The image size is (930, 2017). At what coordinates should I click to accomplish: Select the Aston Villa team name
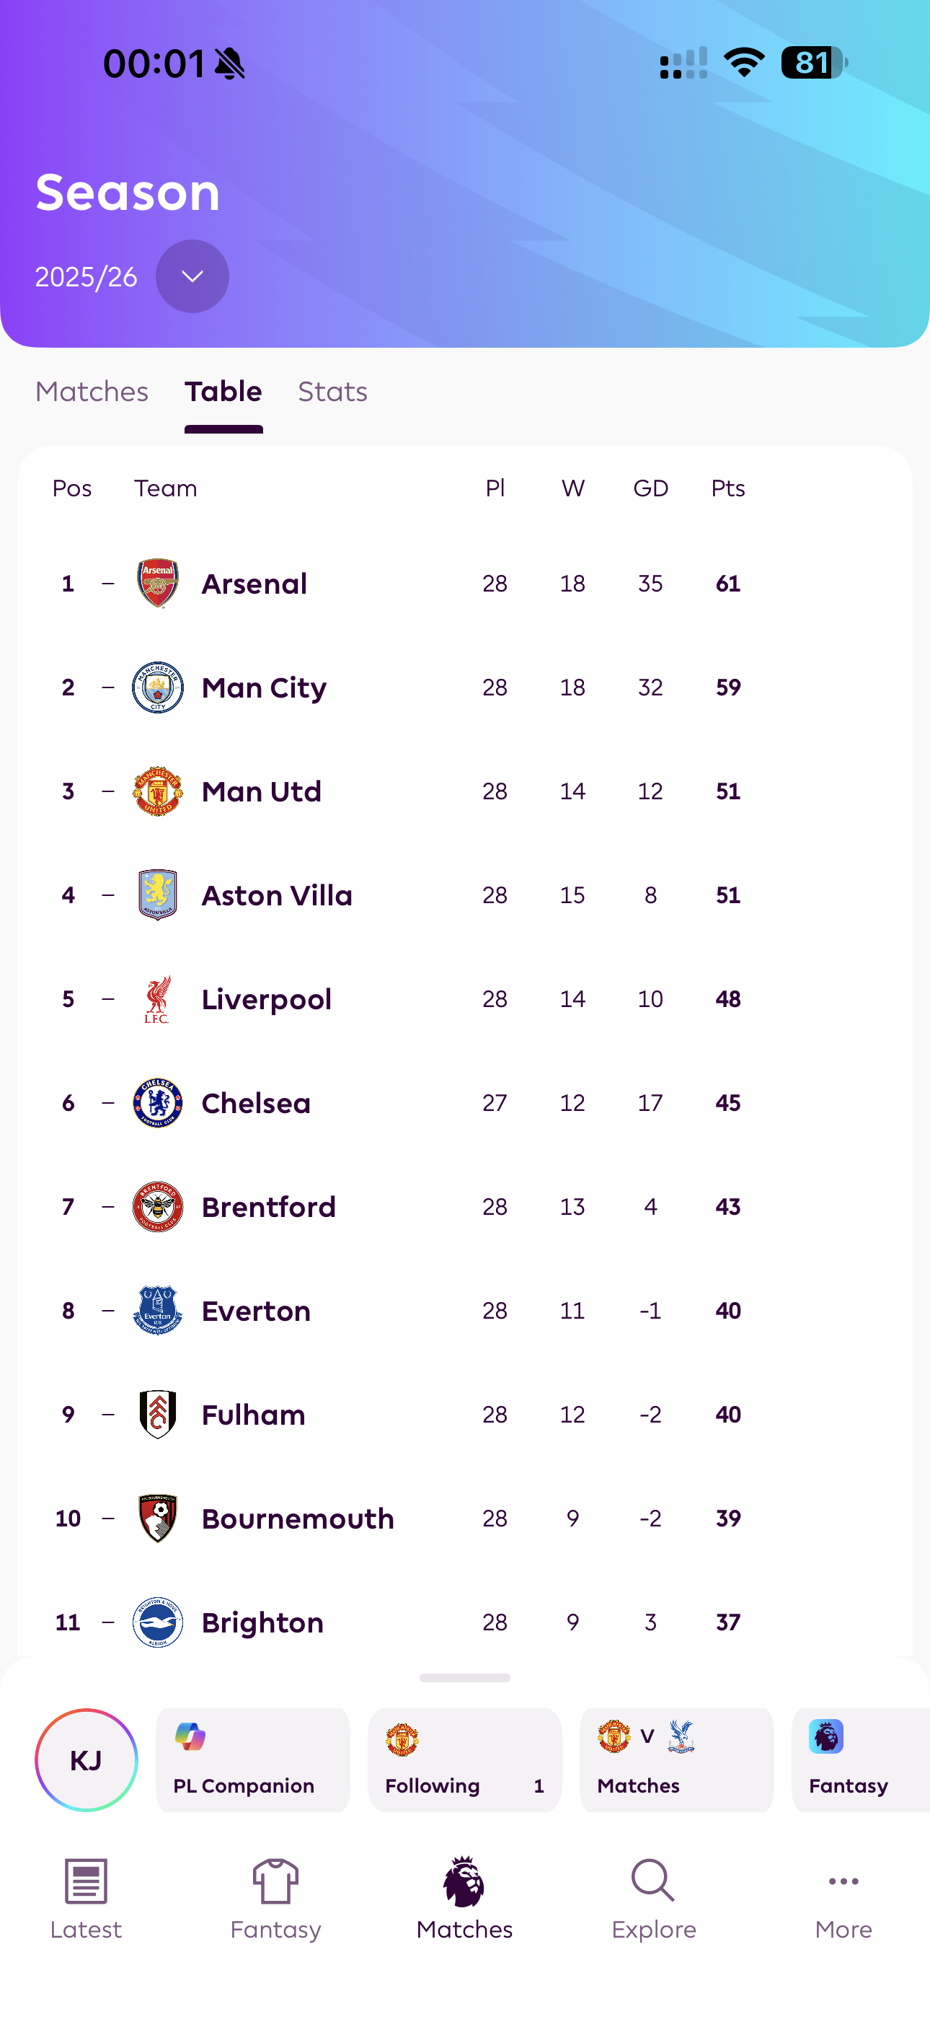pyautogui.click(x=276, y=895)
